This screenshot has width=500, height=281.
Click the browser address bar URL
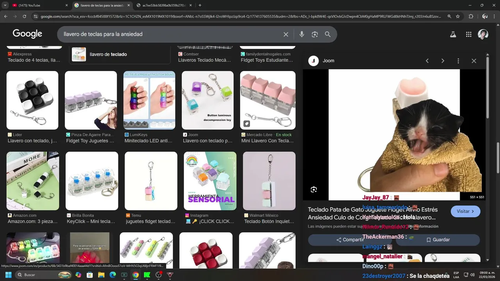tap(240, 16)
